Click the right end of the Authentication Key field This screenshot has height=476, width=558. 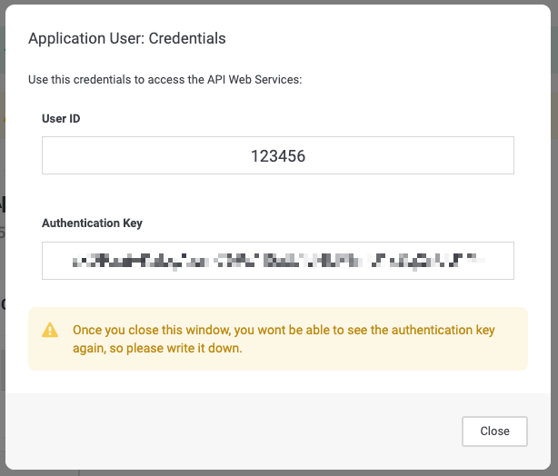pyautogui.click(x=500, y=261)
